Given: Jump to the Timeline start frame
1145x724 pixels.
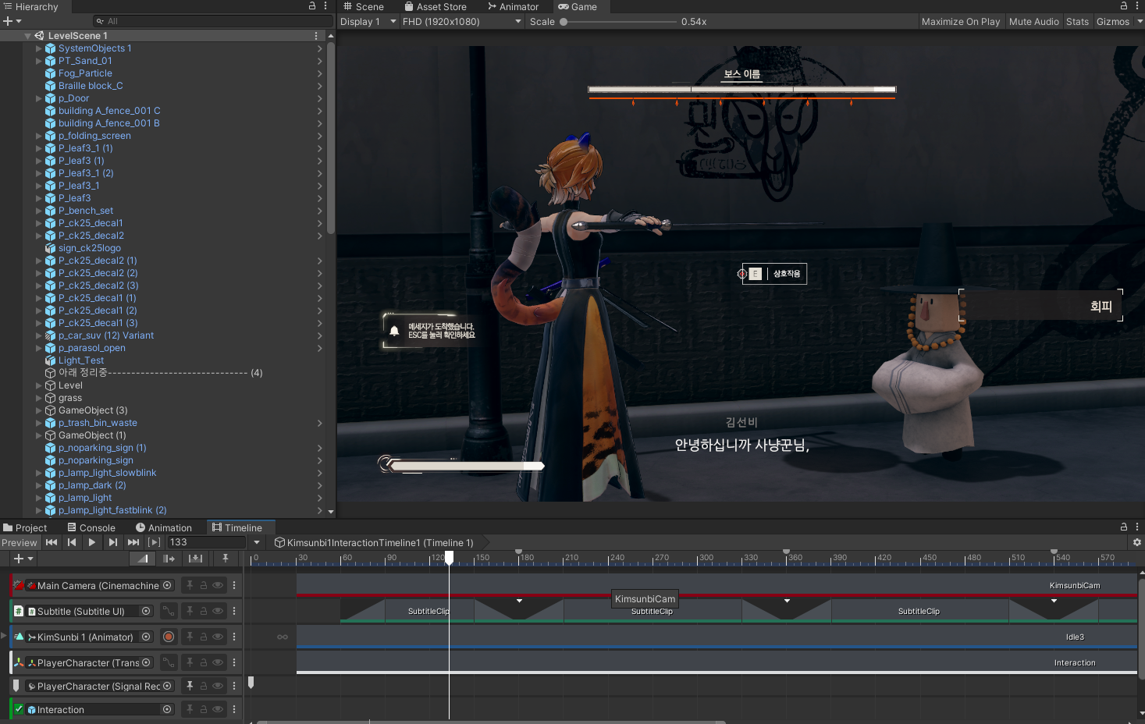Looking at the screenshot, I should [x=52, y=542].
